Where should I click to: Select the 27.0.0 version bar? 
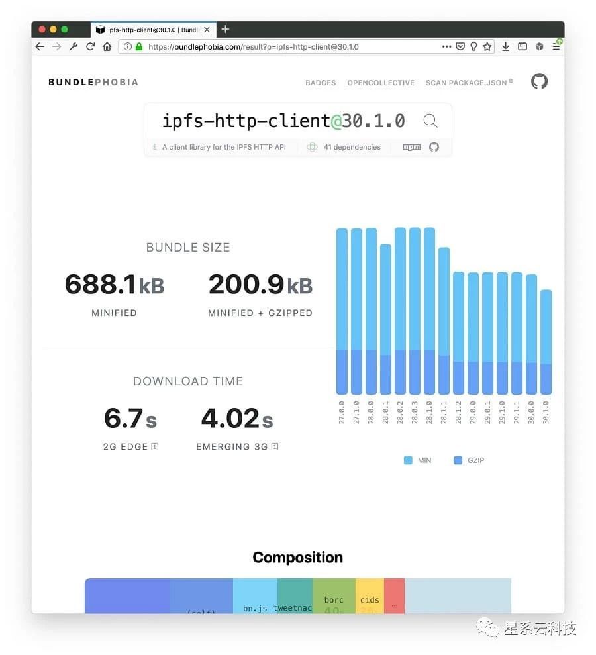click(x=342, y=311)
